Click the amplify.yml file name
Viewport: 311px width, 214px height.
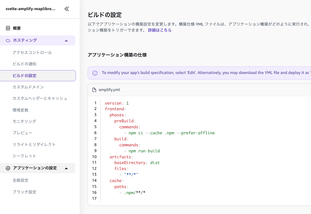point(109,90)
